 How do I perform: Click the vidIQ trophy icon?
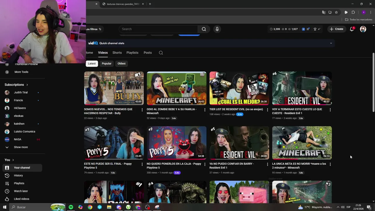[x=315, y=29]
